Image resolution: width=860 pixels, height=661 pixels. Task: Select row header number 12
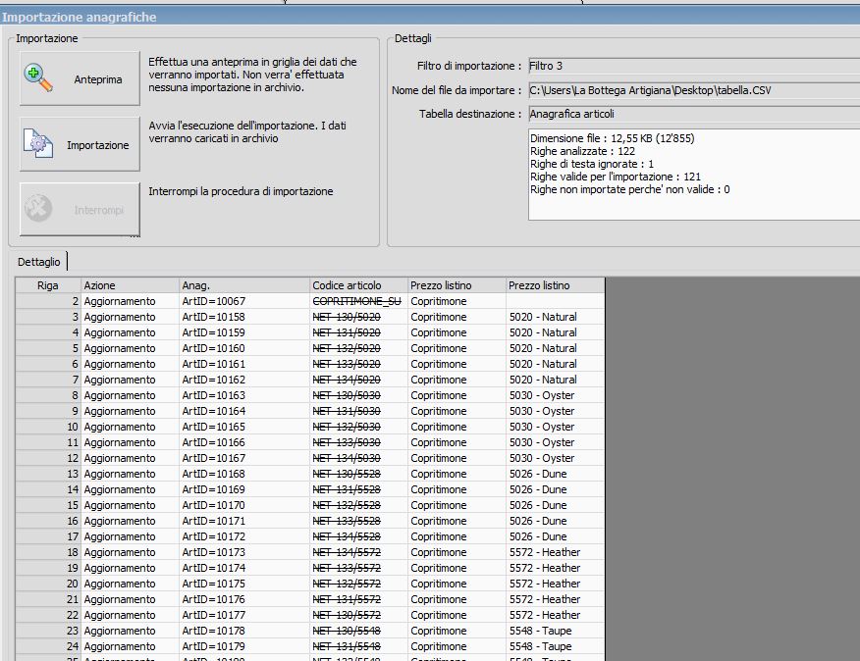click(x=48, y=458)
